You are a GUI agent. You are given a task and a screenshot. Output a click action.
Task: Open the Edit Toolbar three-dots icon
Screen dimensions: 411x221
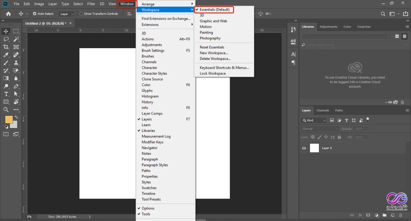coord(16,110)
